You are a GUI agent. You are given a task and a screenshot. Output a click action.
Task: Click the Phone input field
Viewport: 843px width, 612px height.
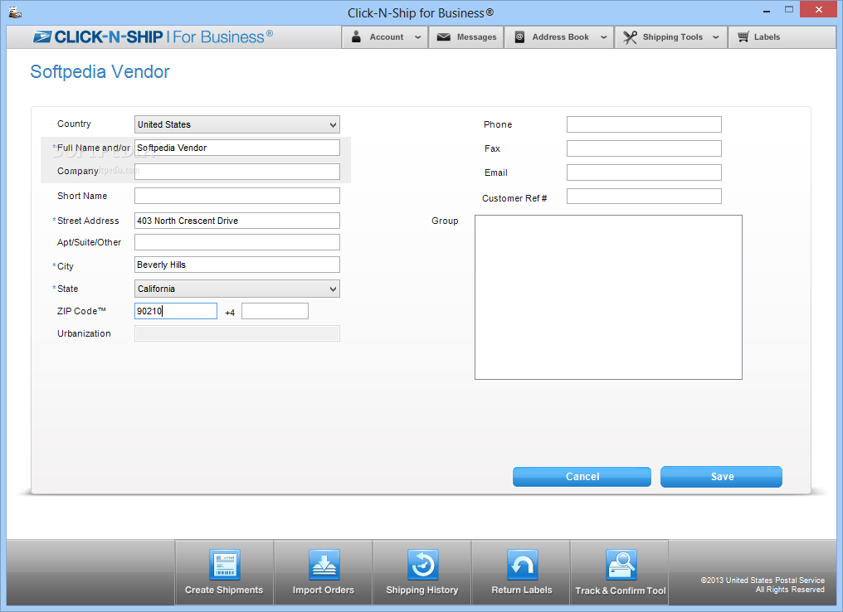[x=644, y=124]
